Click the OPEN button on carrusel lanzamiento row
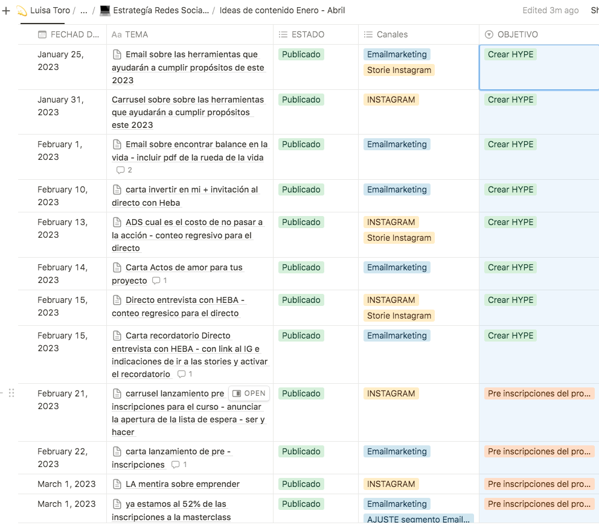 [x=249, y=393]
